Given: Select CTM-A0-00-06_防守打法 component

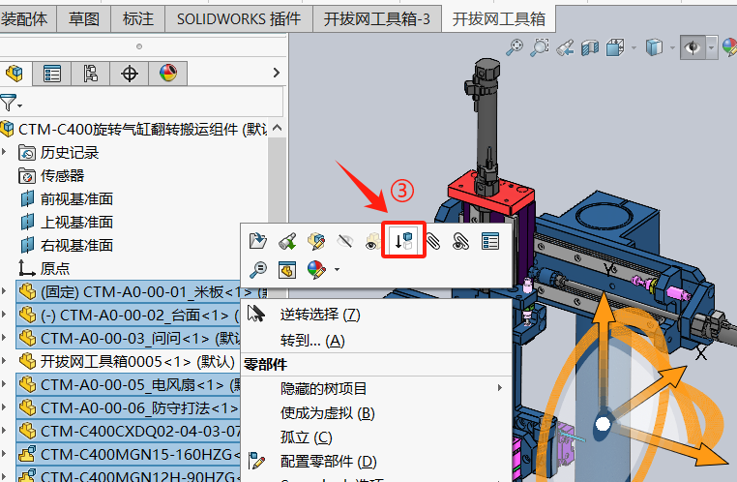Looking at the screenshot, I should tap(128, 407).
